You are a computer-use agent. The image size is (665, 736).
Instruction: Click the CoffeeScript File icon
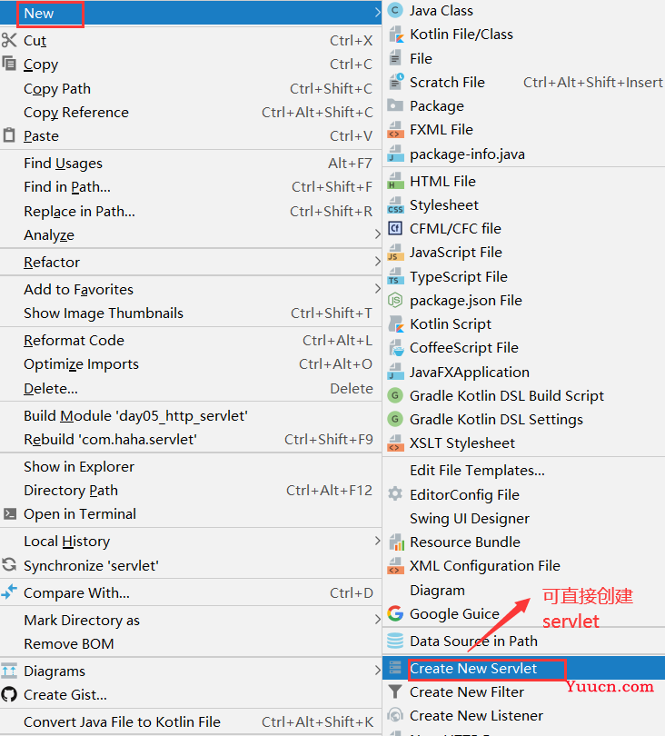395,348
